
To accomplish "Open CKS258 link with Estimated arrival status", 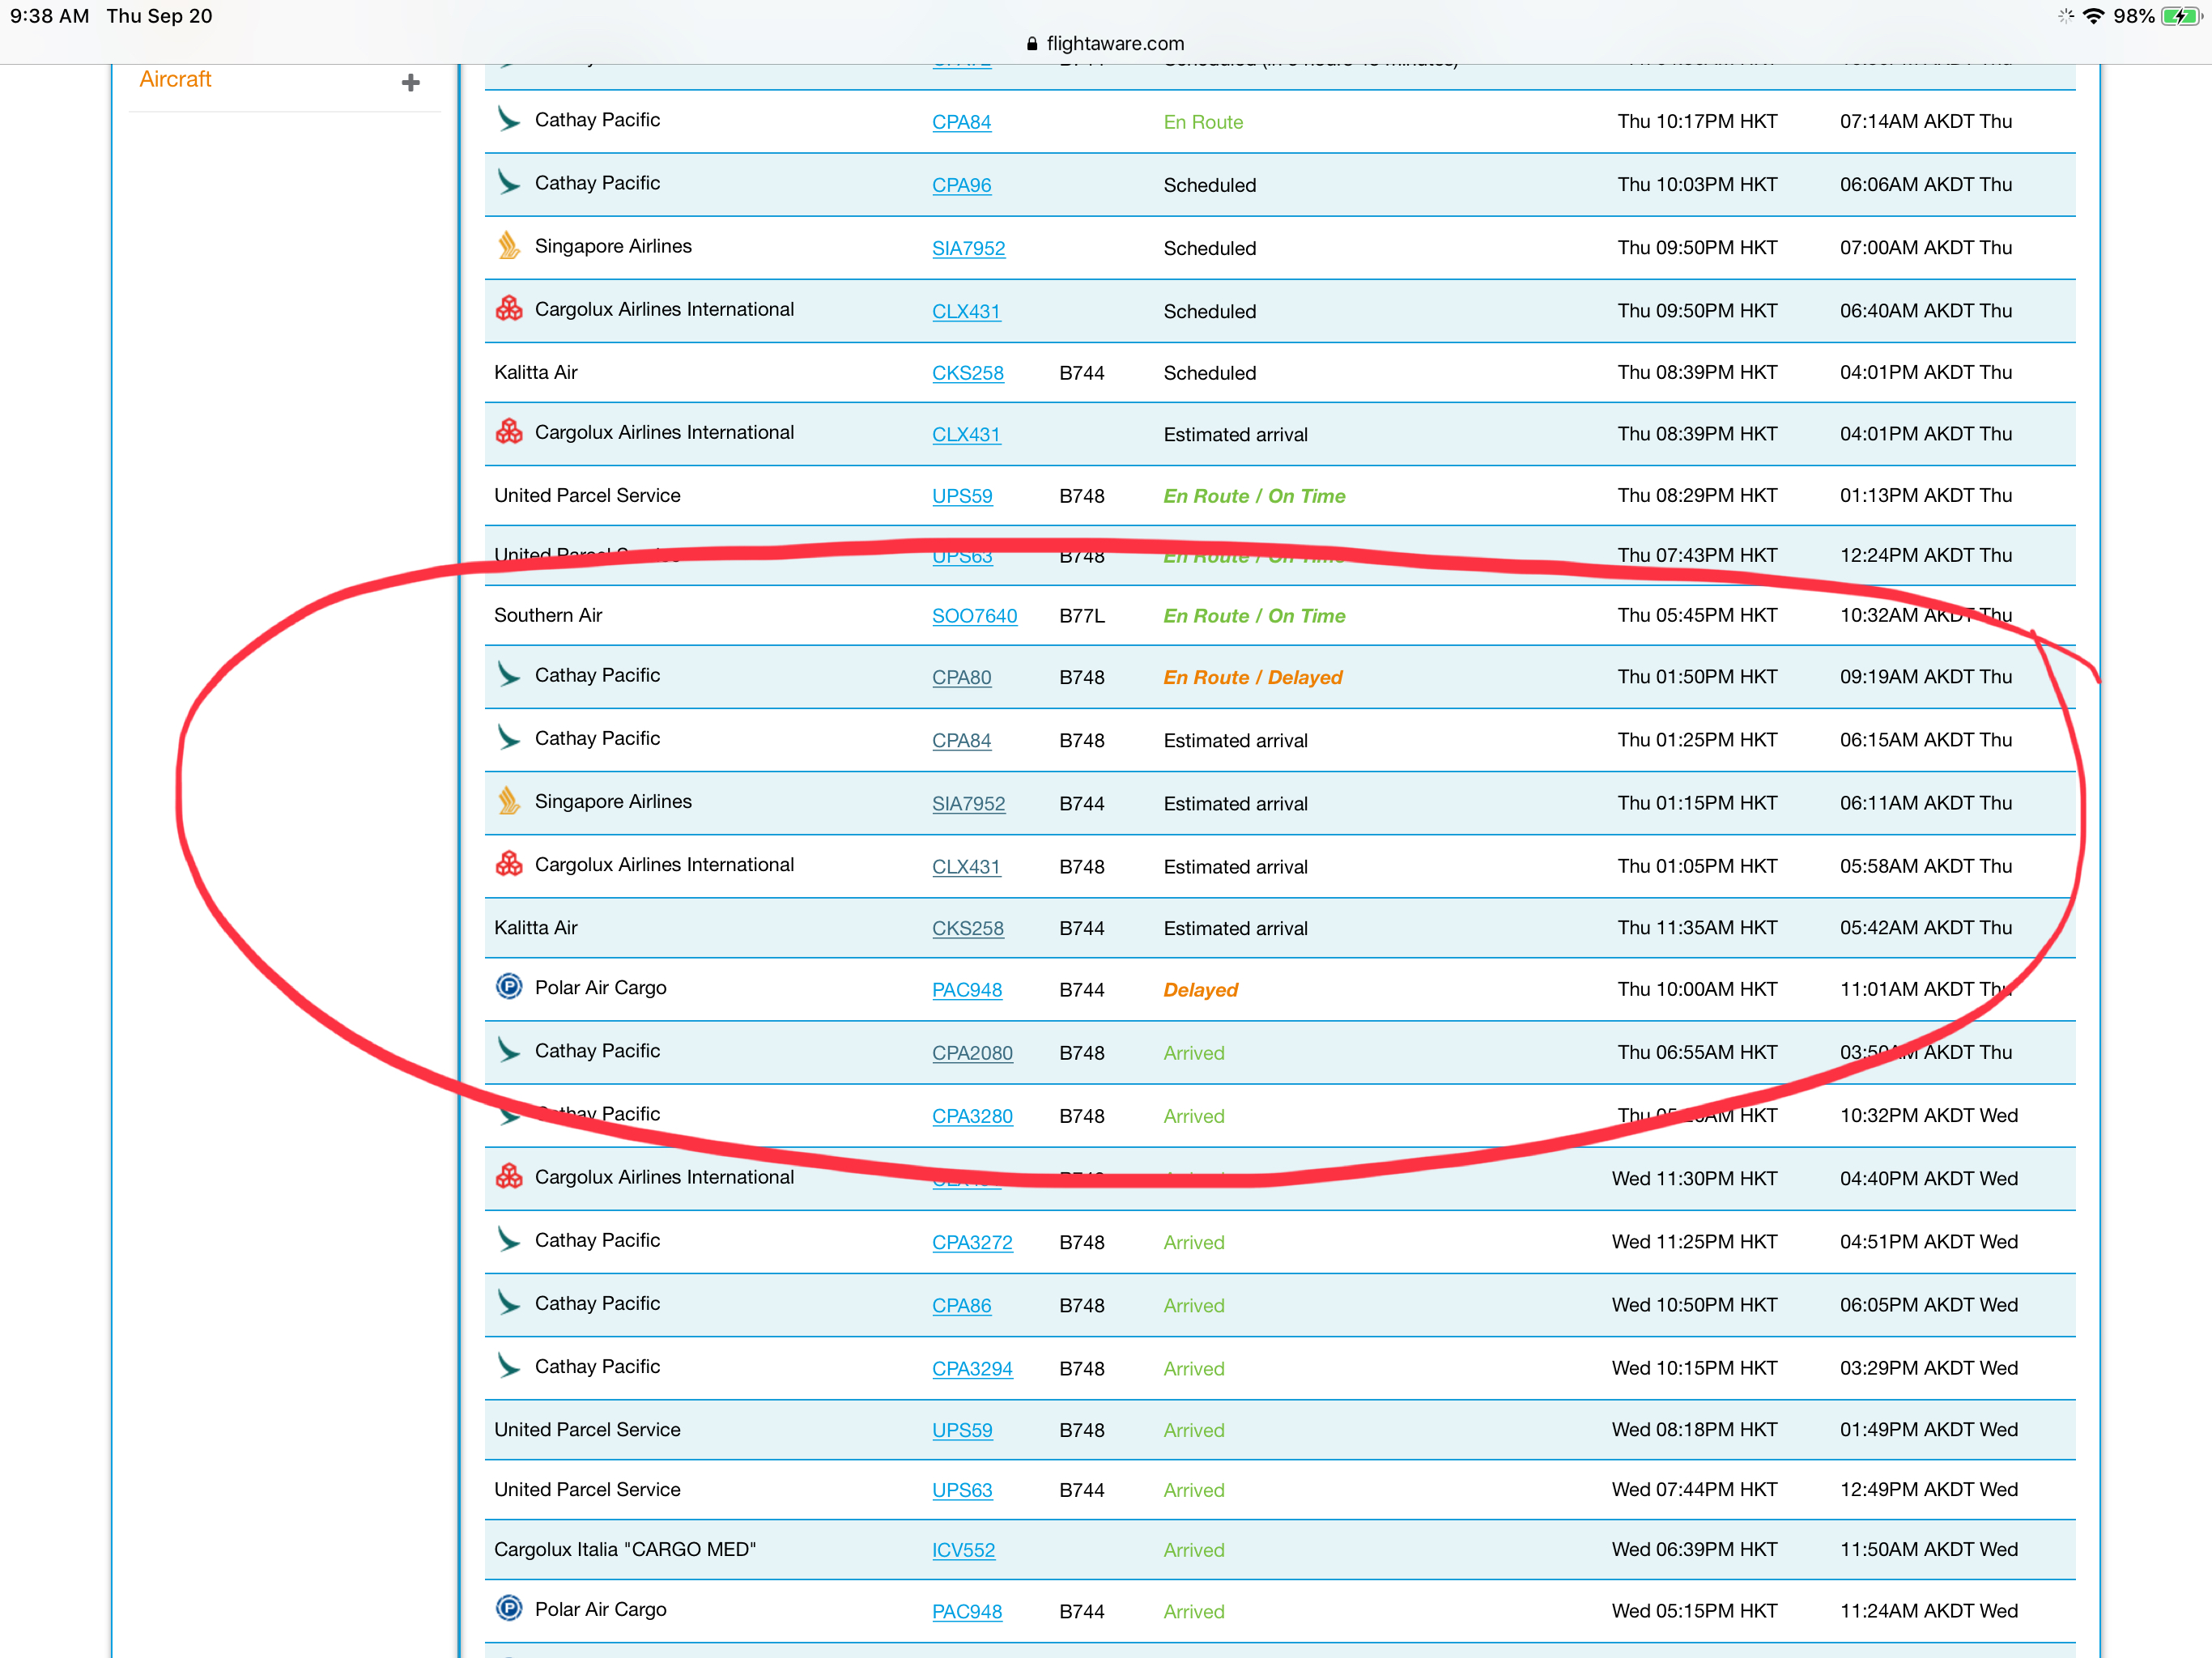I will [x=967, y=928].
